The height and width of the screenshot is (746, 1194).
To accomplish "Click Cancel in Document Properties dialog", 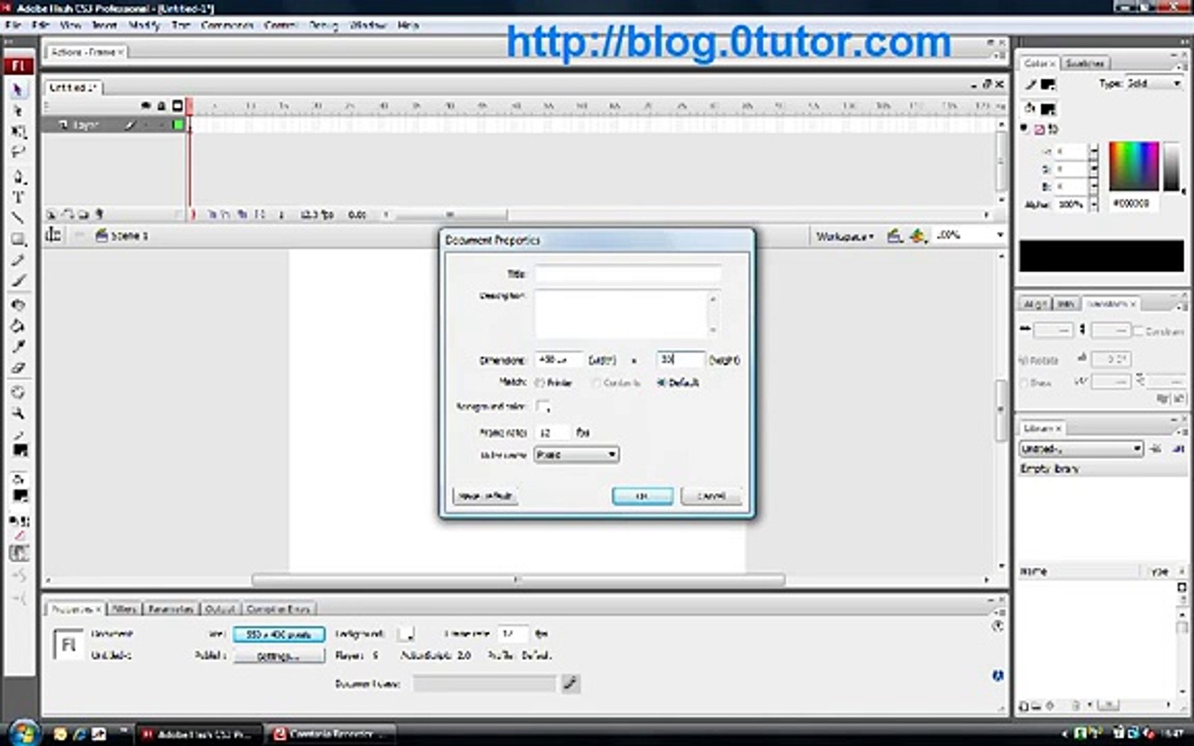I will pos(710,496).
